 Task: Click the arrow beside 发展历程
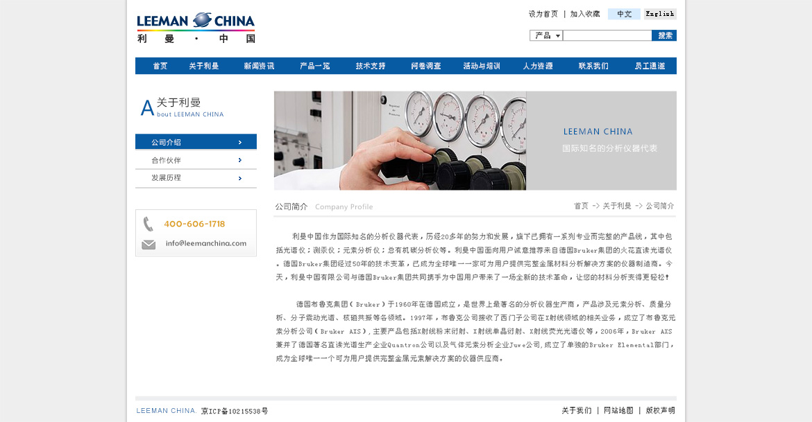pos(239,178)
